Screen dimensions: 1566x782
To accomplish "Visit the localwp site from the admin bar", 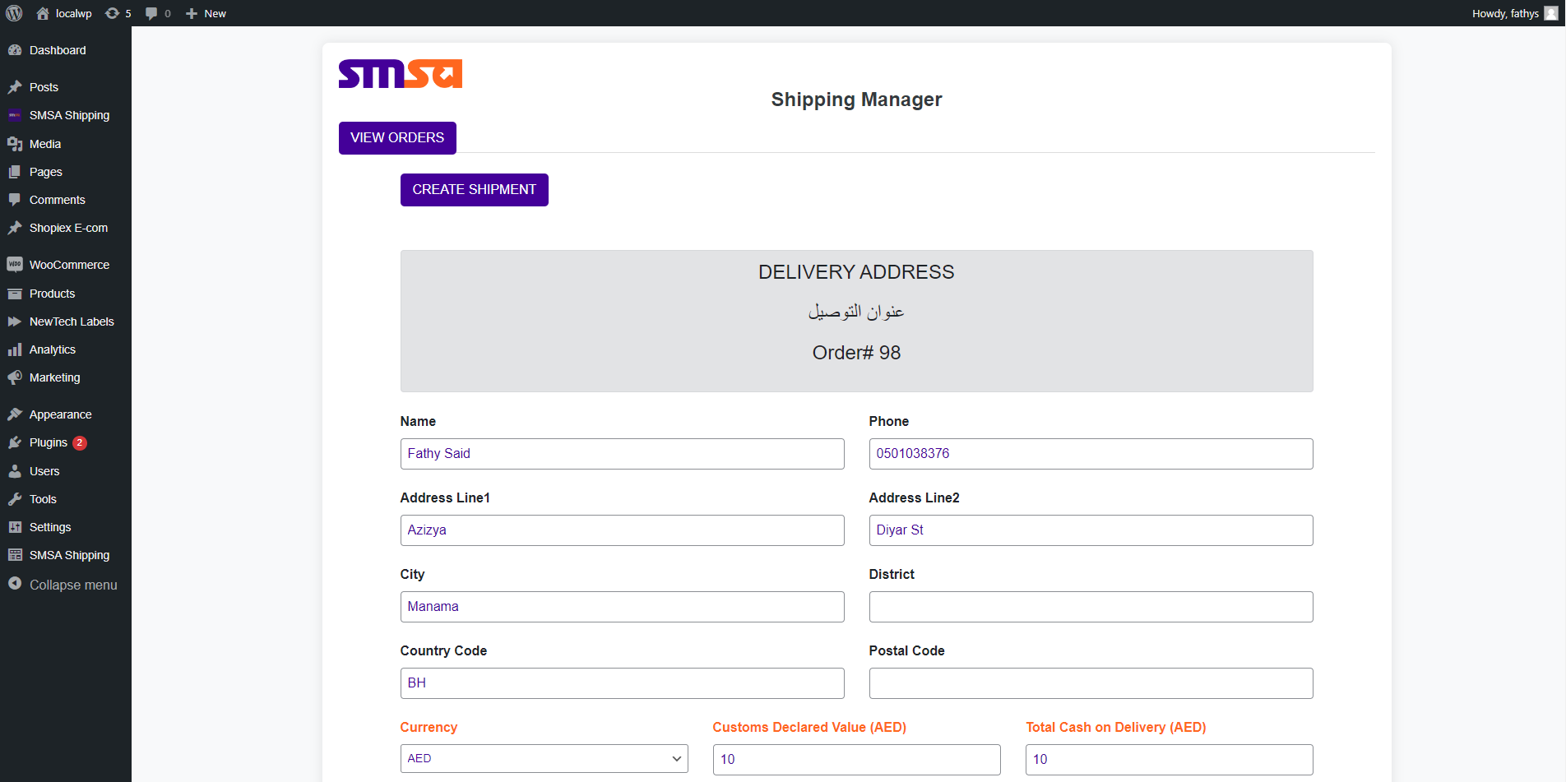I will (63, 13).
